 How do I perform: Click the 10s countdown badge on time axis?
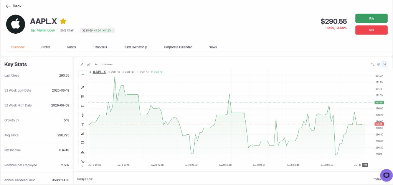[365, 165]
